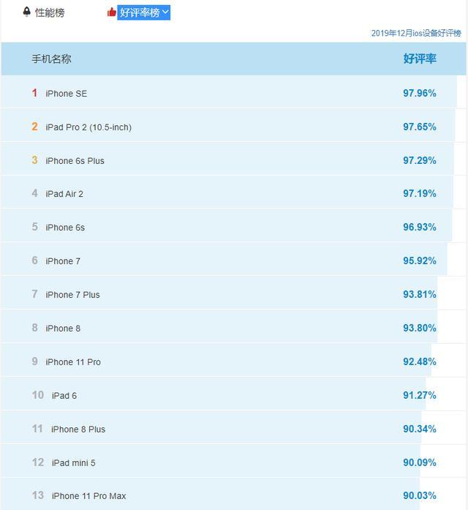
Task: Click the red thumbs-up icon
Action: (111, 12)
